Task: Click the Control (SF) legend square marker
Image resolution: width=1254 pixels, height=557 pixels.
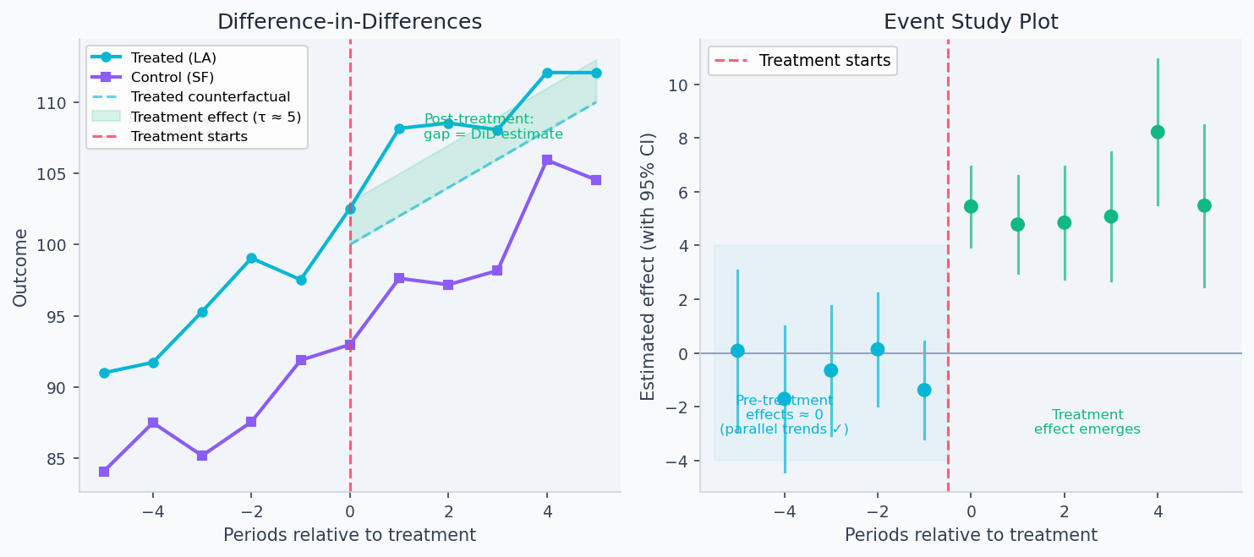Action: tap(107, 77)
